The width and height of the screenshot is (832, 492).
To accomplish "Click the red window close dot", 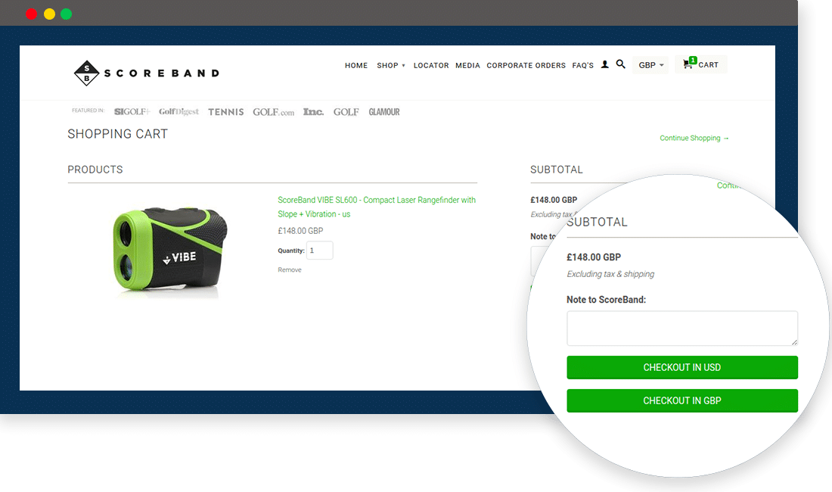I will point(31,14).
